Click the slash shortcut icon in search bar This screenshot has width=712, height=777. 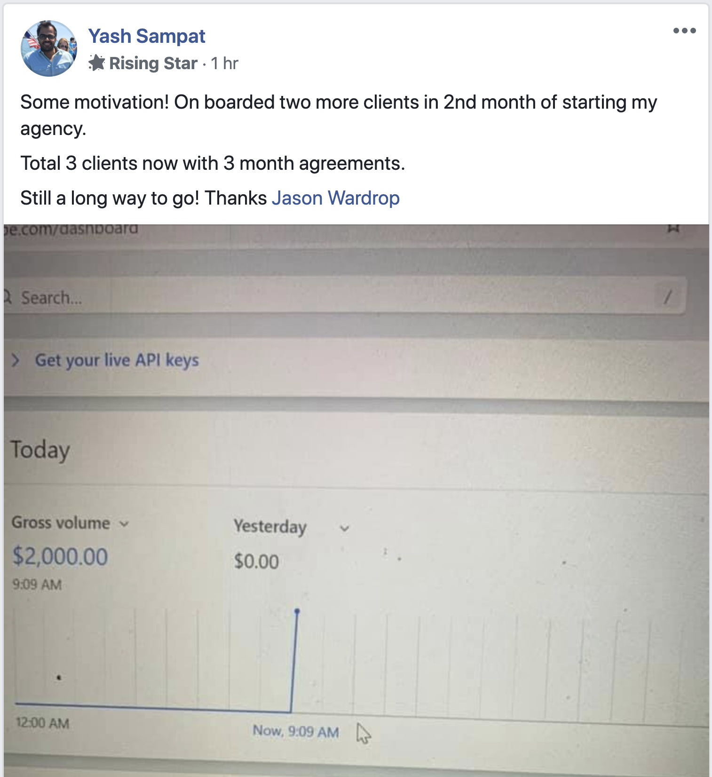point(667,297)
